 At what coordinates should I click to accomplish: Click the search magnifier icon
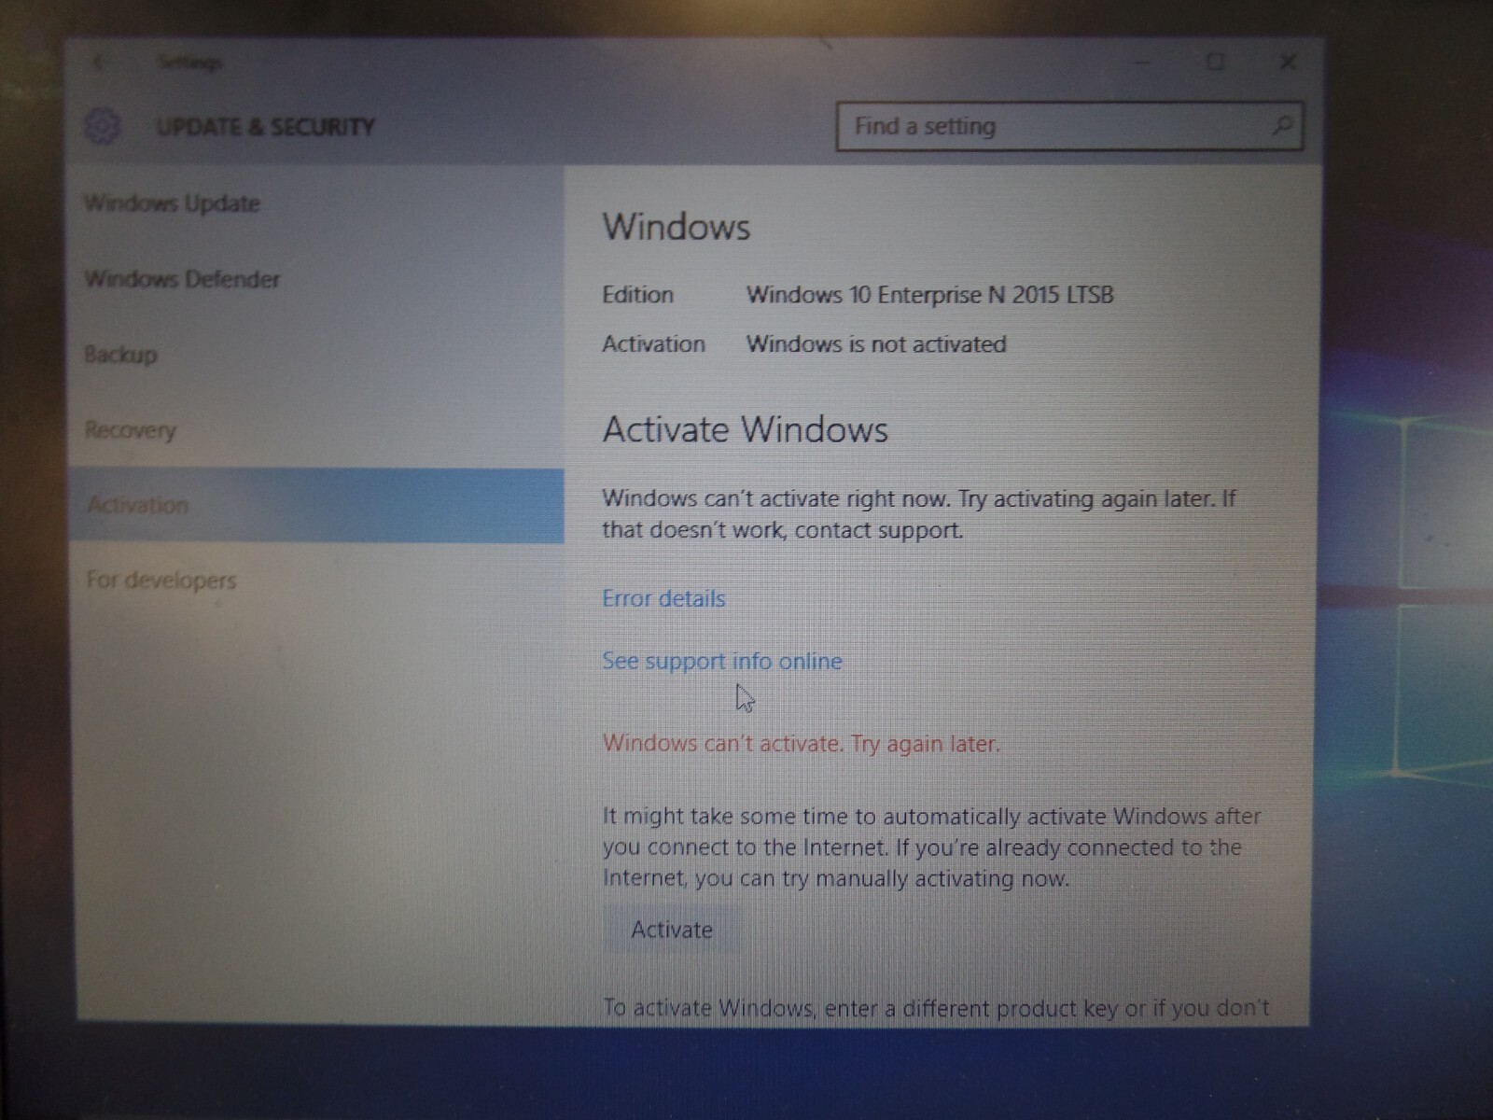[1283, 125]
